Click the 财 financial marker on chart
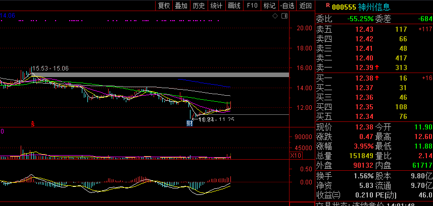 189,124
